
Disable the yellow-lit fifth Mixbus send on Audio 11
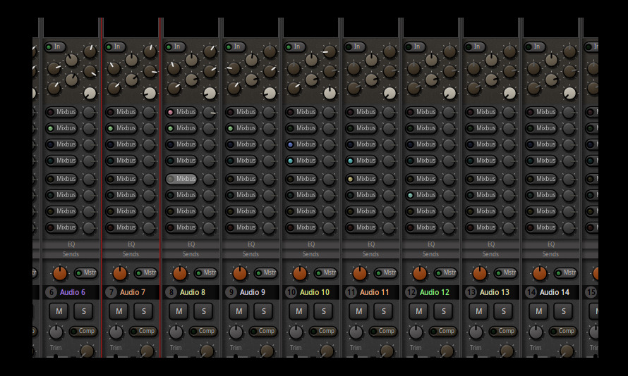pos(361,179)
